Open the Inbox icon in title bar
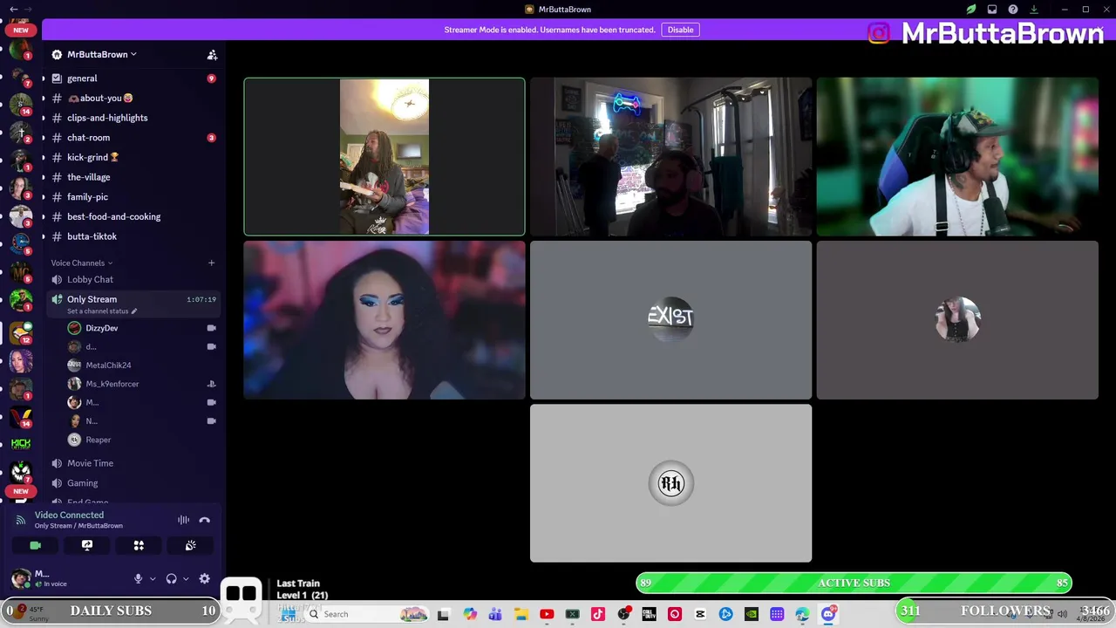 [992, 10]
